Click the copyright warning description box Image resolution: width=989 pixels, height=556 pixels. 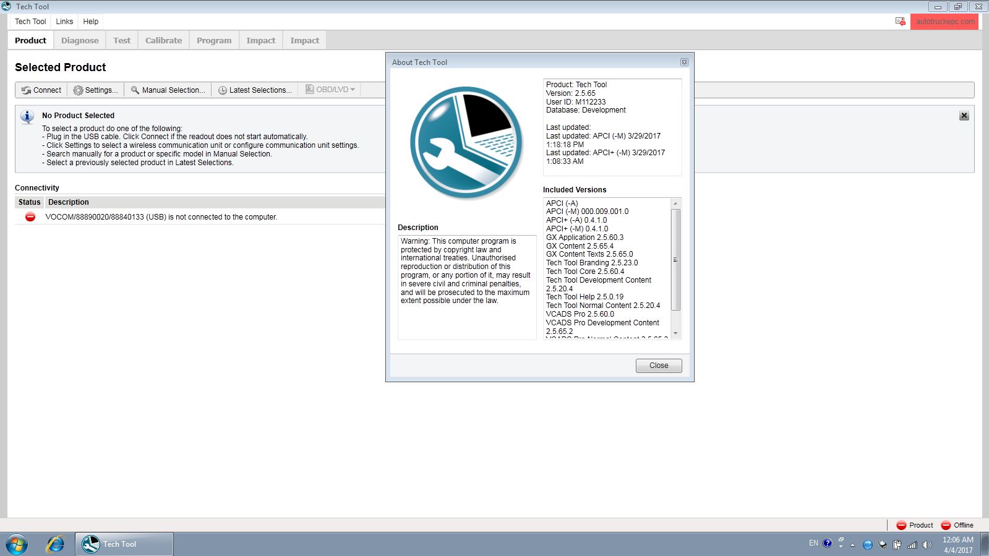[467, 288]
